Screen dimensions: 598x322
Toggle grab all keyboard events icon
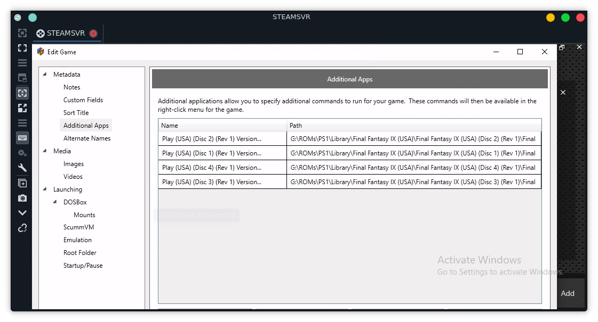[22, 138]
